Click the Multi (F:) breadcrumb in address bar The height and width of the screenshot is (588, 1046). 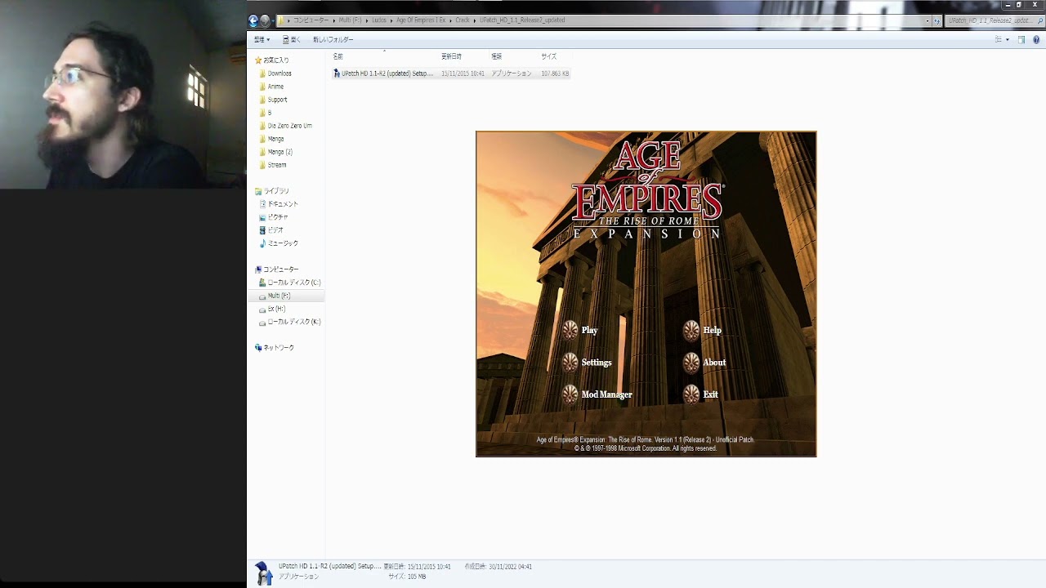point(350,20)
